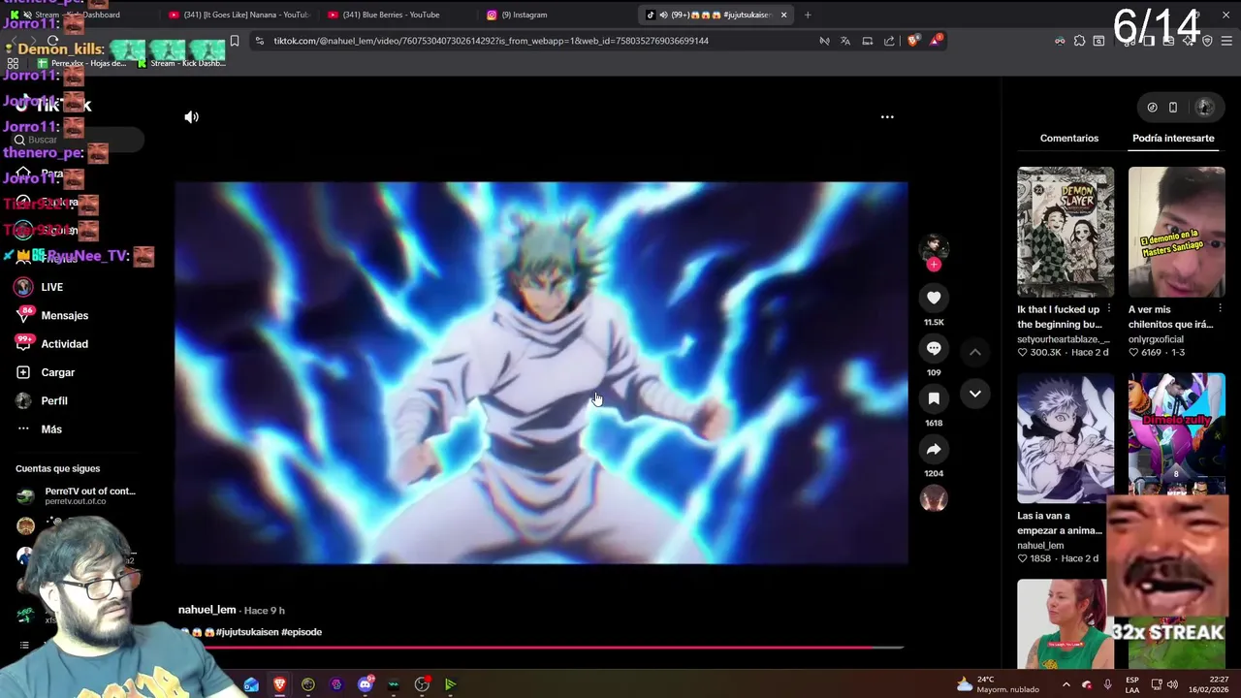This screenshot has height=698, width=1241.
Task: Go to the next video with down chevron
Action: pyautogui.click(x=975, y=394)
